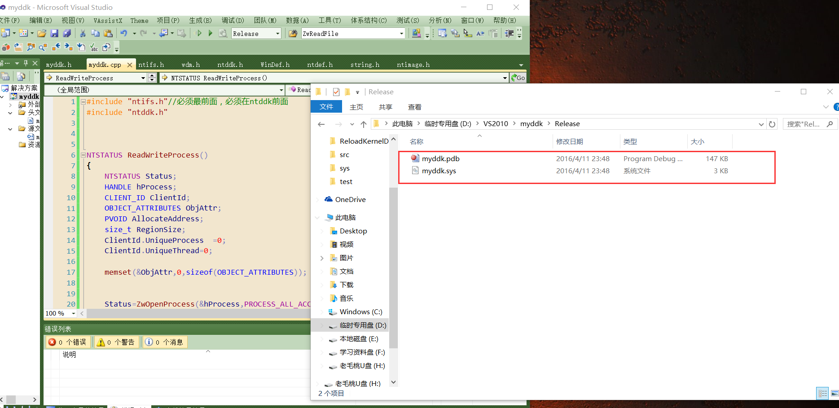Expand the 图片 folder in Explorer tree

[x=322, y=258]
